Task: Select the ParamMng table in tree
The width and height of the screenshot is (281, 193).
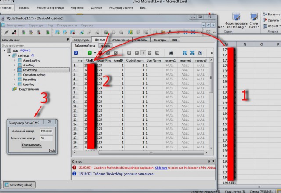Action: coord(29,80)
